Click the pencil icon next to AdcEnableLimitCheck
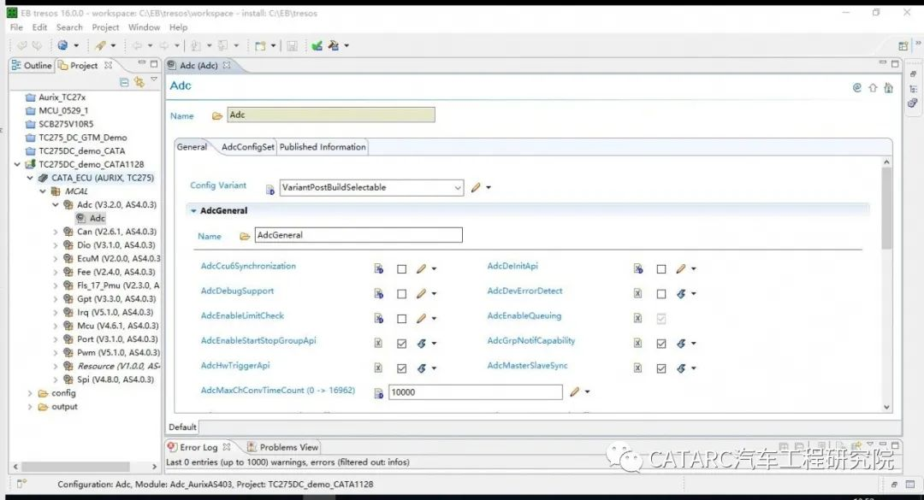The width and height of the screenshot is (924, 500). pyautogui.click(x=421, y=319)
